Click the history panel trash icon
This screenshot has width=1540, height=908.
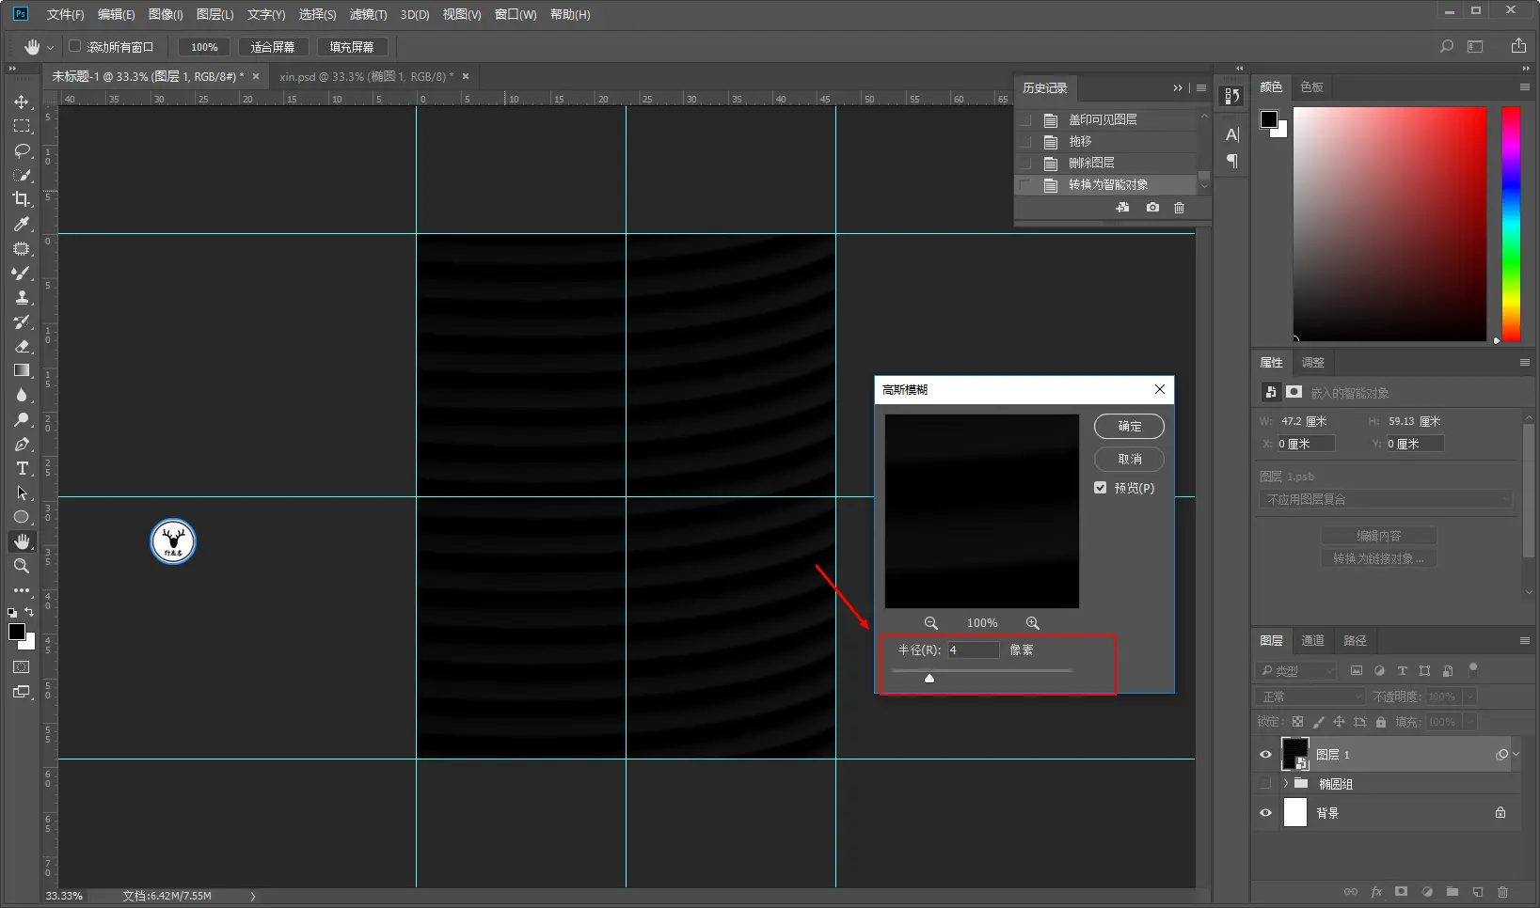coord(1179,208)
